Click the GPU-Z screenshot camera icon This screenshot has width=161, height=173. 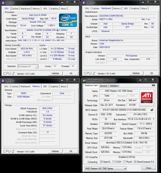(x=153, y=85)
